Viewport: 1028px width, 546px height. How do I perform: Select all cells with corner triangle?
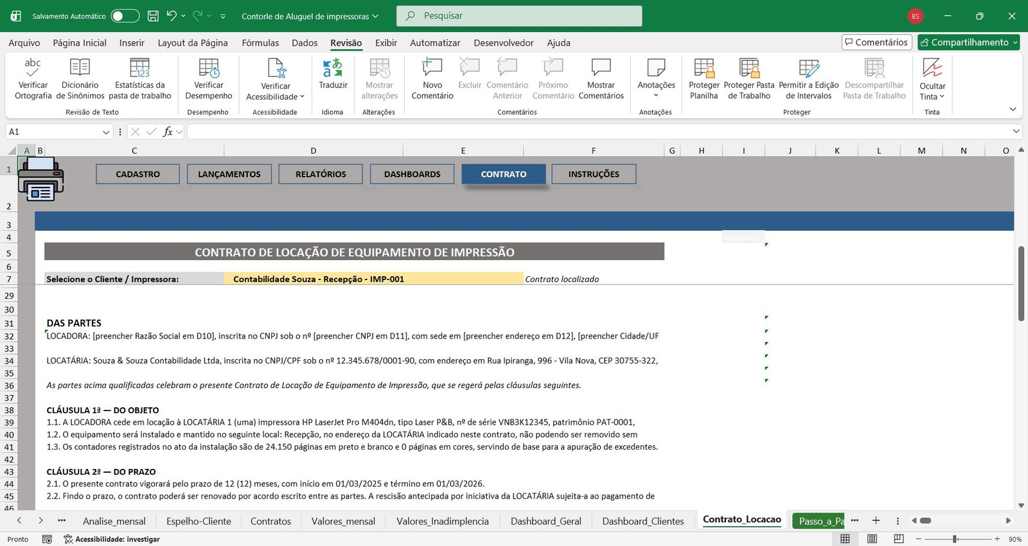tap(11, 151)
